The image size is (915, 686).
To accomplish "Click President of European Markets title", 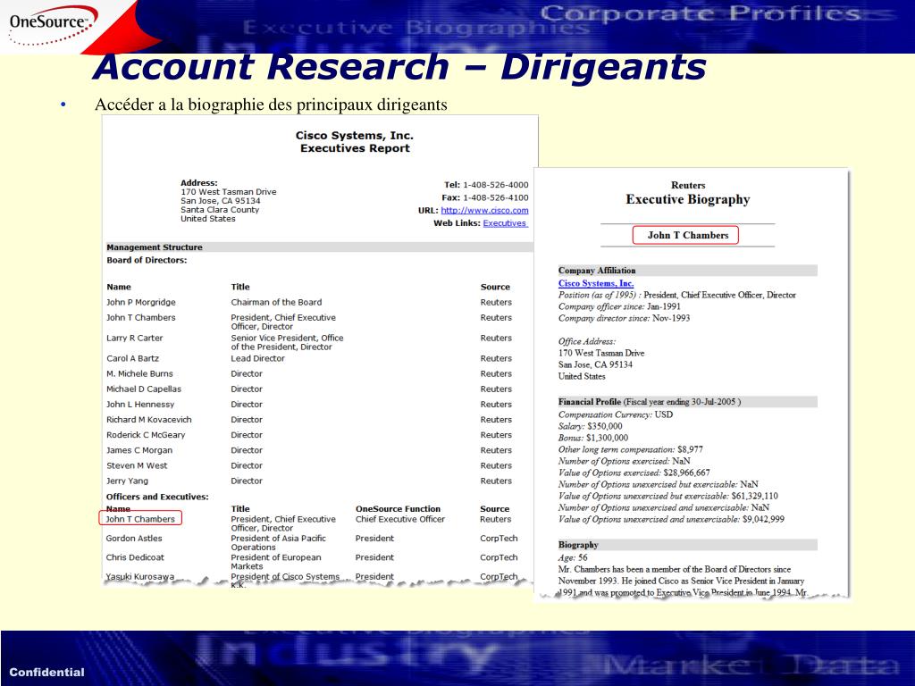I will pos(276,562).
